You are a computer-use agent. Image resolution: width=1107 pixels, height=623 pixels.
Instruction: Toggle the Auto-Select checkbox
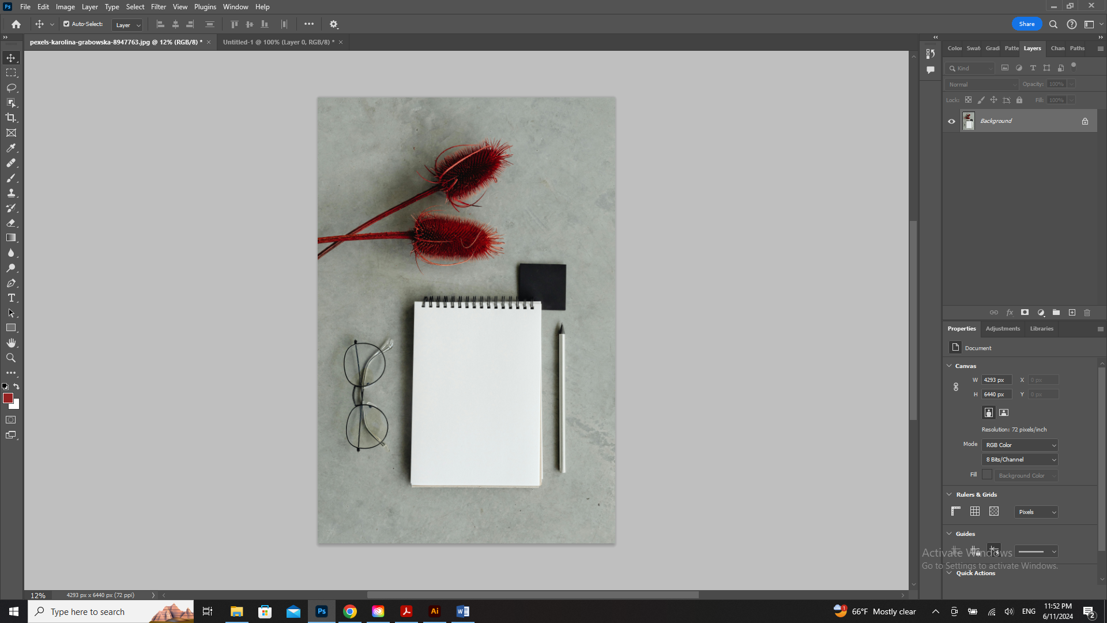66,24
